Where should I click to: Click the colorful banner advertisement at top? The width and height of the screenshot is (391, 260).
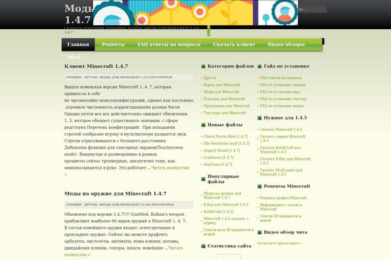[x=195, y=12]
